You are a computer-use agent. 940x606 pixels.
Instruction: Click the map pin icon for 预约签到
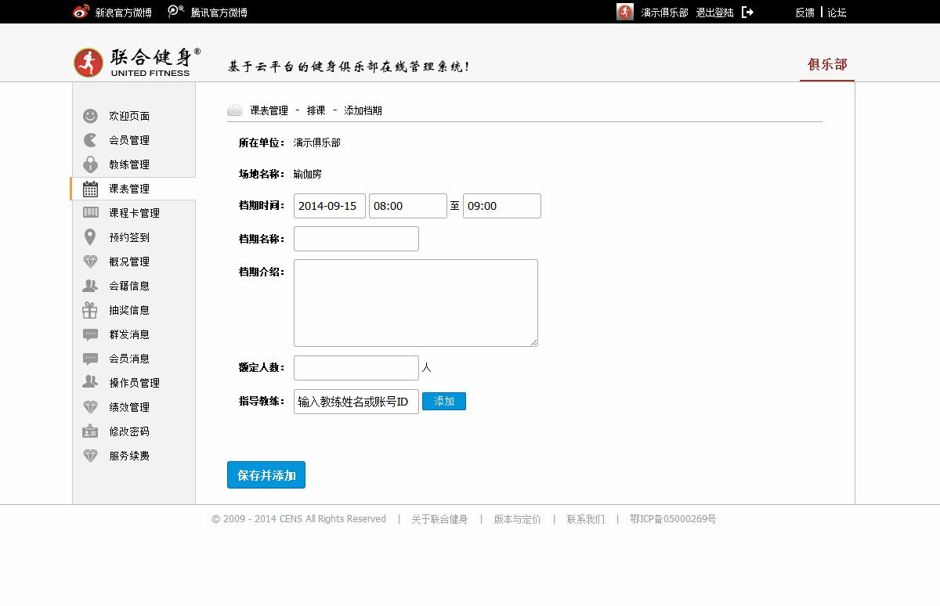point(91,237)
